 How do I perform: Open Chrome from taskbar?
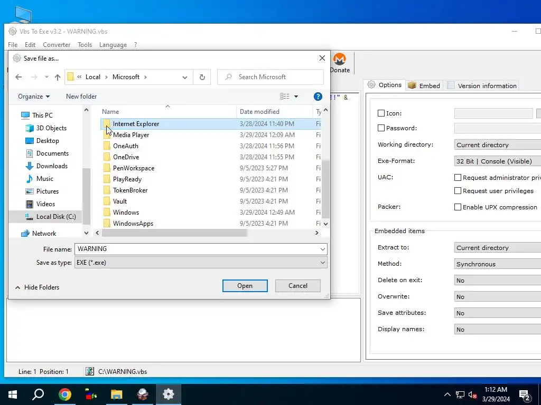(x=65, y=394)
